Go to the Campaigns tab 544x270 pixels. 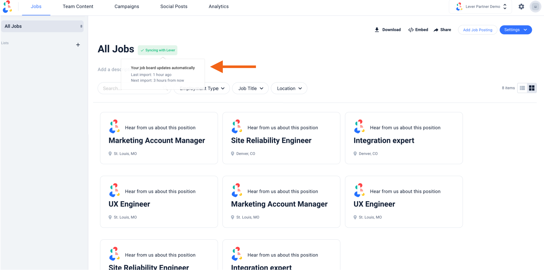pyautogui.click(x=127, y=7)
